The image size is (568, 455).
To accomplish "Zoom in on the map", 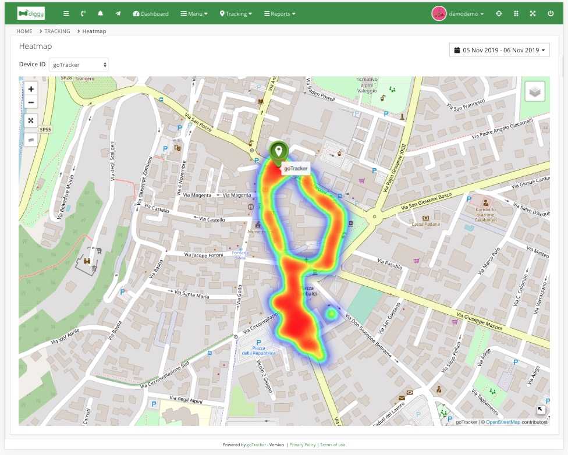I will pyautogui.click(x=31, y=89).
